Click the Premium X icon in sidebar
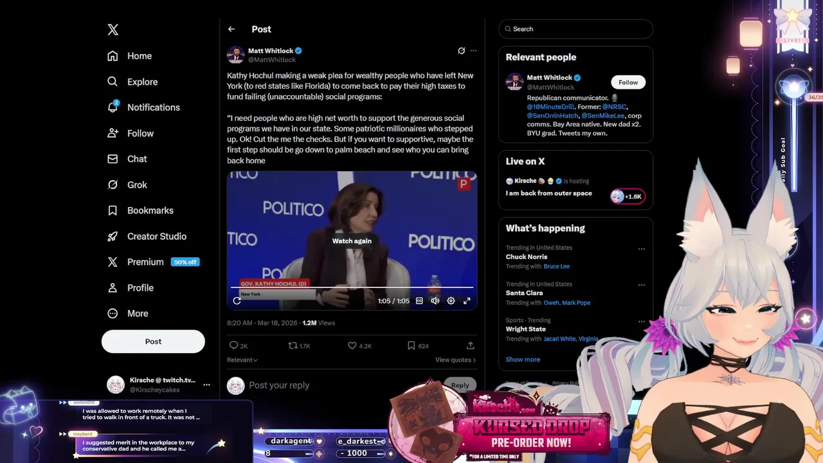Viewport: 823px width, 463px height. [113, 262]
